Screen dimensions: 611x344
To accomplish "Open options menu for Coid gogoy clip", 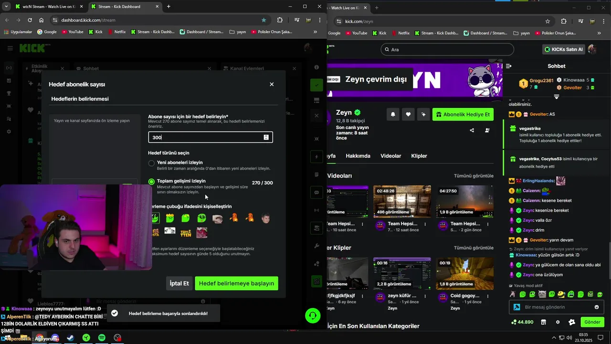I will coord(488,296).
